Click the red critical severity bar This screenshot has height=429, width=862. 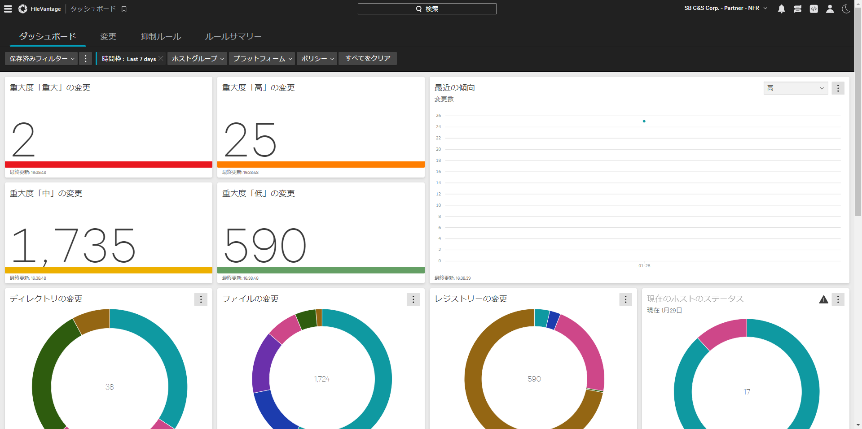109,165
